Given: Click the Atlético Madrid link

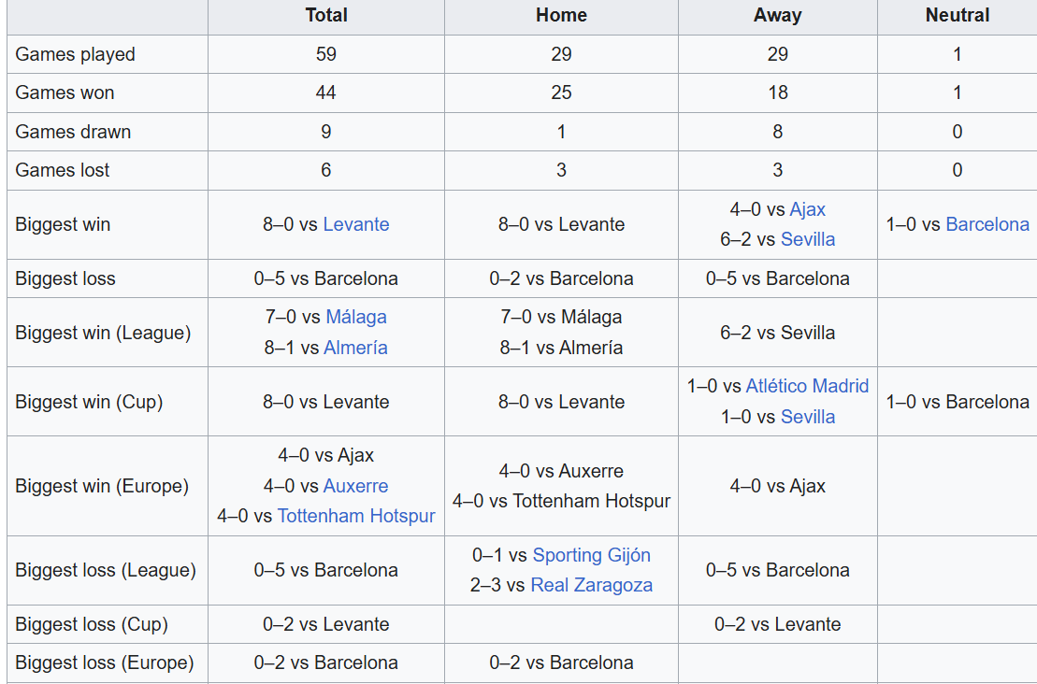Looking at the screenshot, I should (807, 386).
